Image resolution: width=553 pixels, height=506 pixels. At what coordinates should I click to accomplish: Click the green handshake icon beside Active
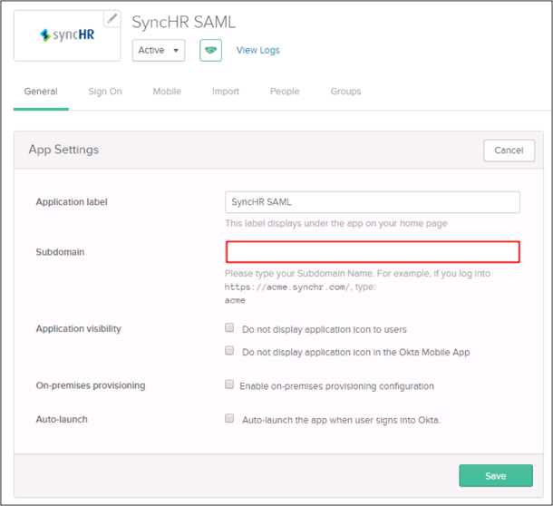click(210, 50)
